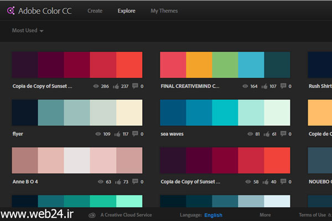This screenshot has width=332, height=221.
Task: Select dark teal swatch in FINAL CREATIVEMIND palette
Action: click(277, 65)
